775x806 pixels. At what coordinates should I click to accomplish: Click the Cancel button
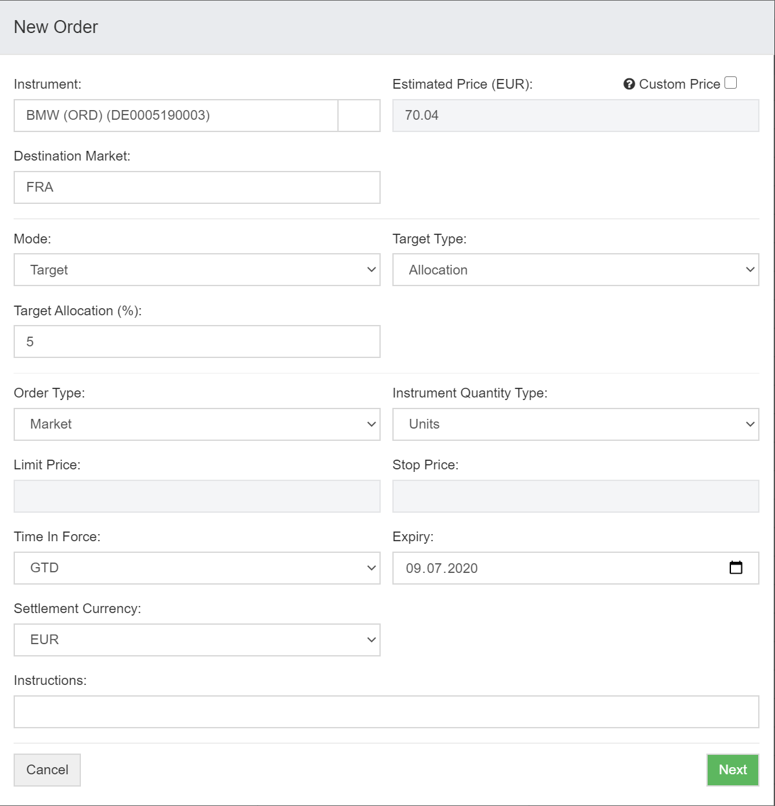[47, 770]
